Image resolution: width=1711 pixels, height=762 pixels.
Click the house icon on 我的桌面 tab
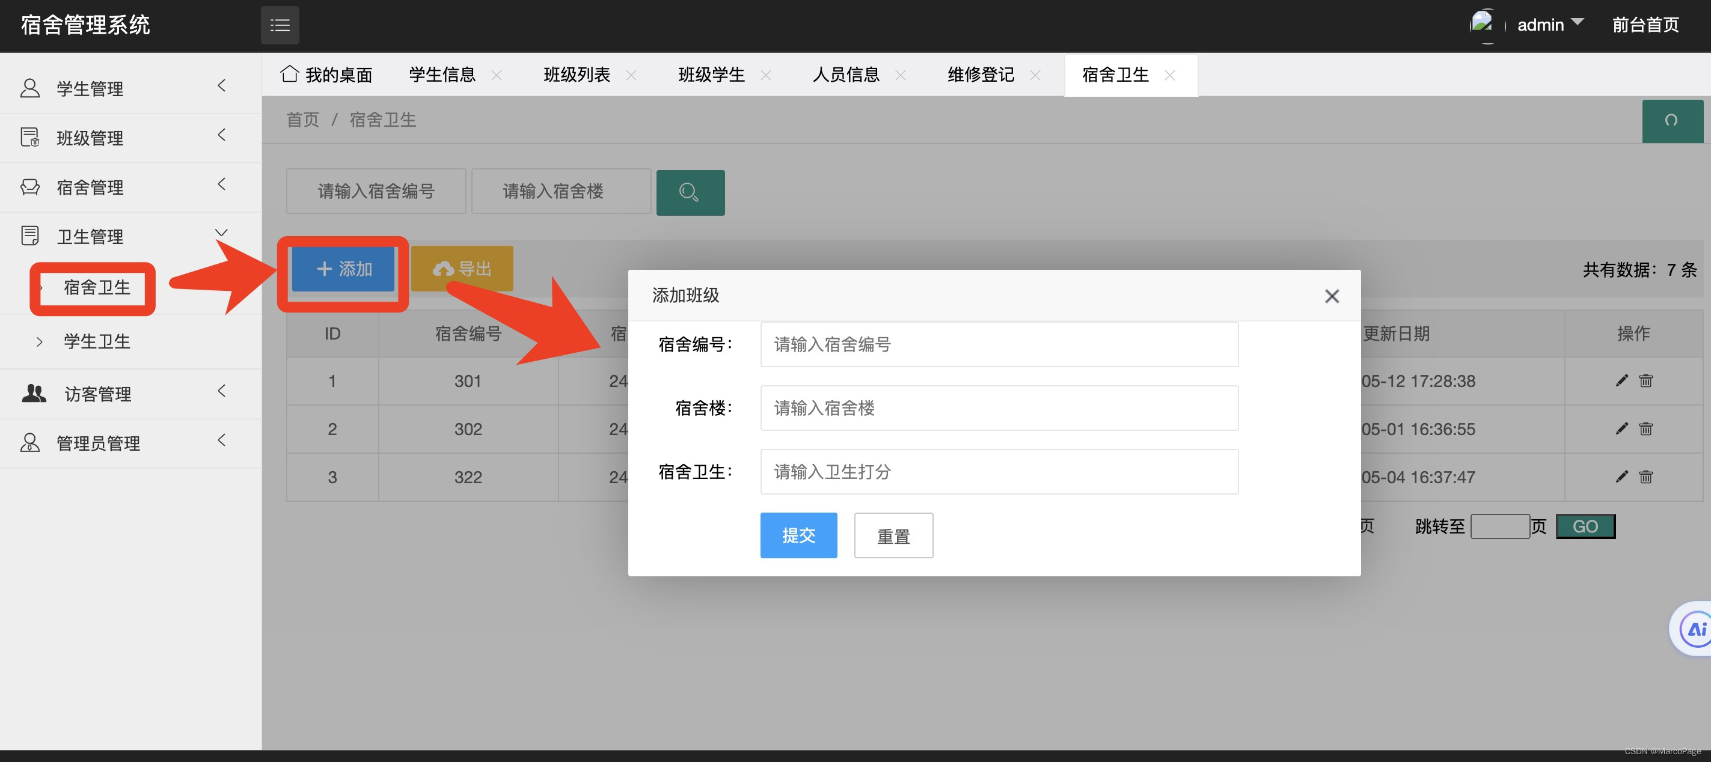pyautogui.click(x=290, y=74)
